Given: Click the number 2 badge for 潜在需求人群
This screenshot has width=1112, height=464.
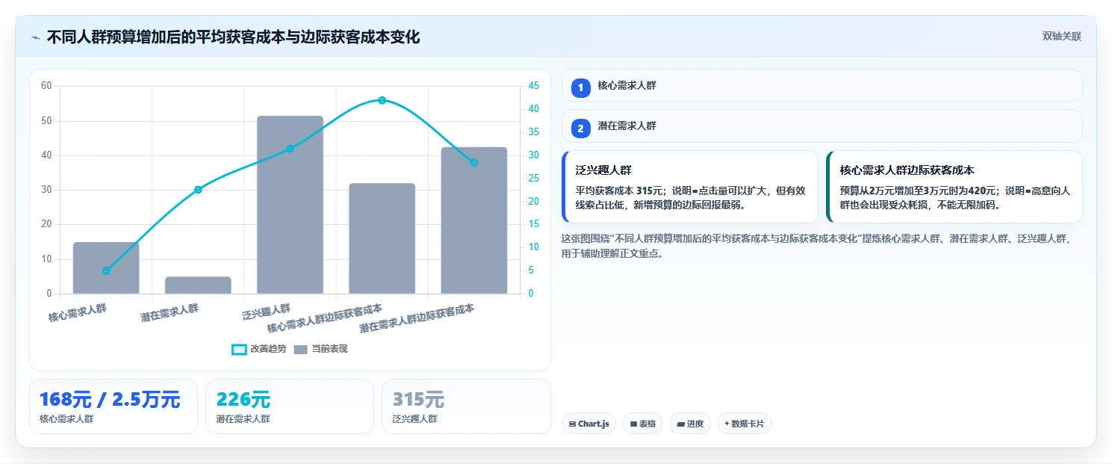Looking at the screenshot, I should 580,129.
